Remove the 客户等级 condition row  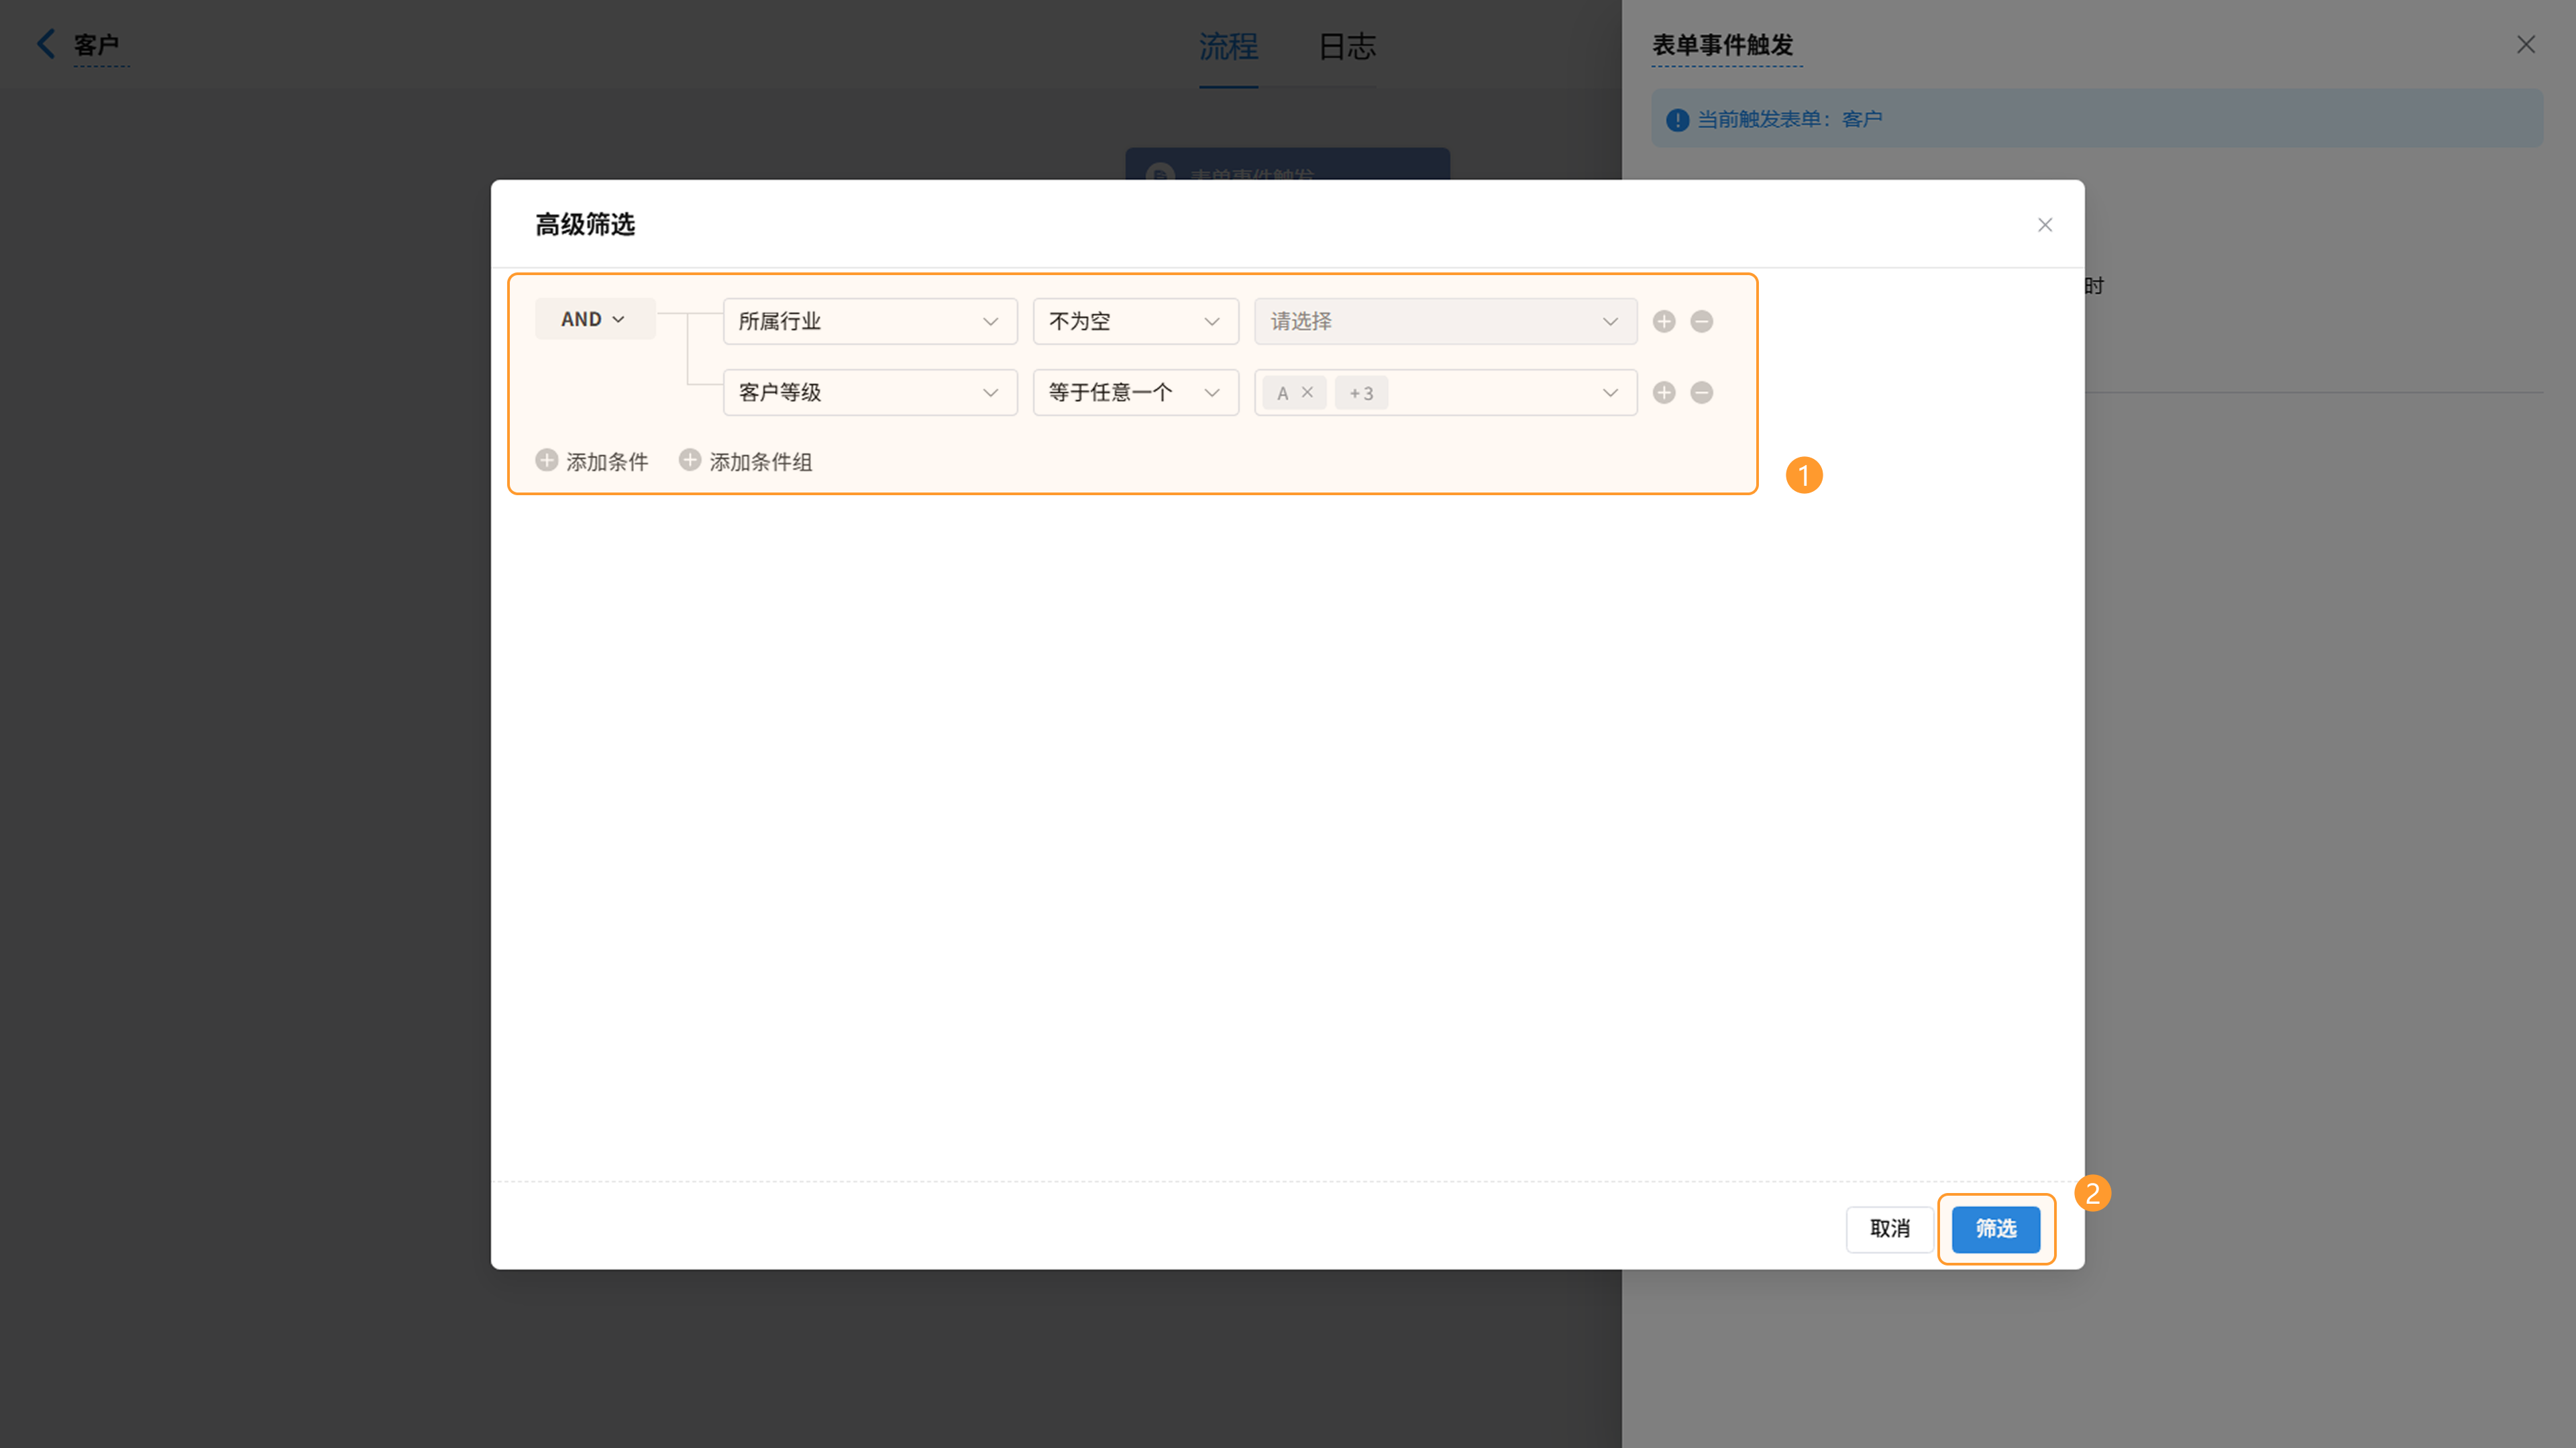[1701, 392]
